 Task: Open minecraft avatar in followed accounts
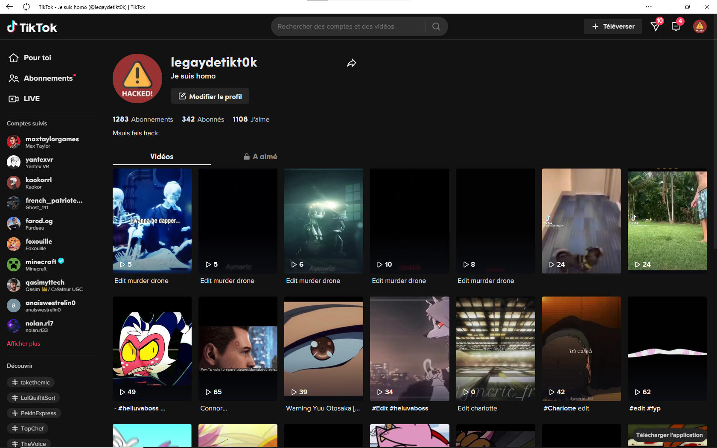click(14, 265)
